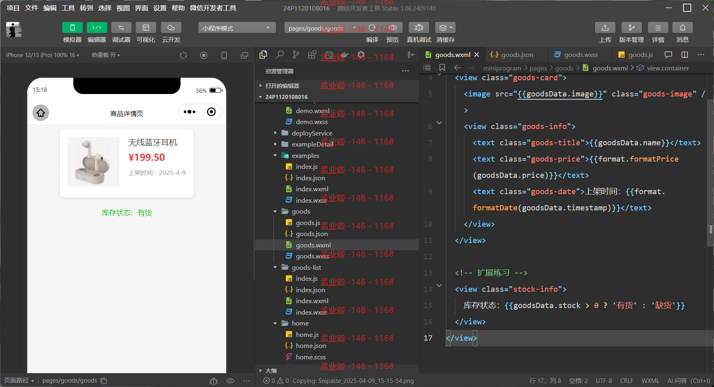Click the simulator phone device icon

coord(224,55)
